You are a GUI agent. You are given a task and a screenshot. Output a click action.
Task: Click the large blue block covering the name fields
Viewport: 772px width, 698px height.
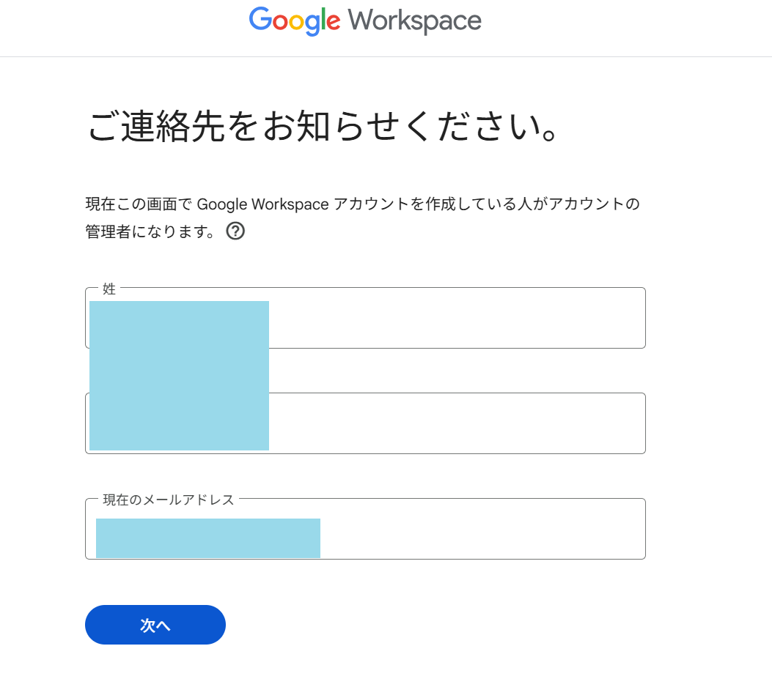(179, 375)
